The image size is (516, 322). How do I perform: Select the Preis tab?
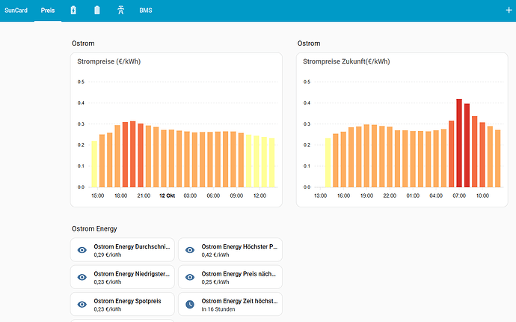pos(48,10)
